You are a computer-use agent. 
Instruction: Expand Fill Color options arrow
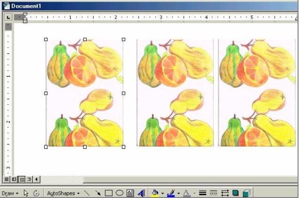click(x=162, y=193)
